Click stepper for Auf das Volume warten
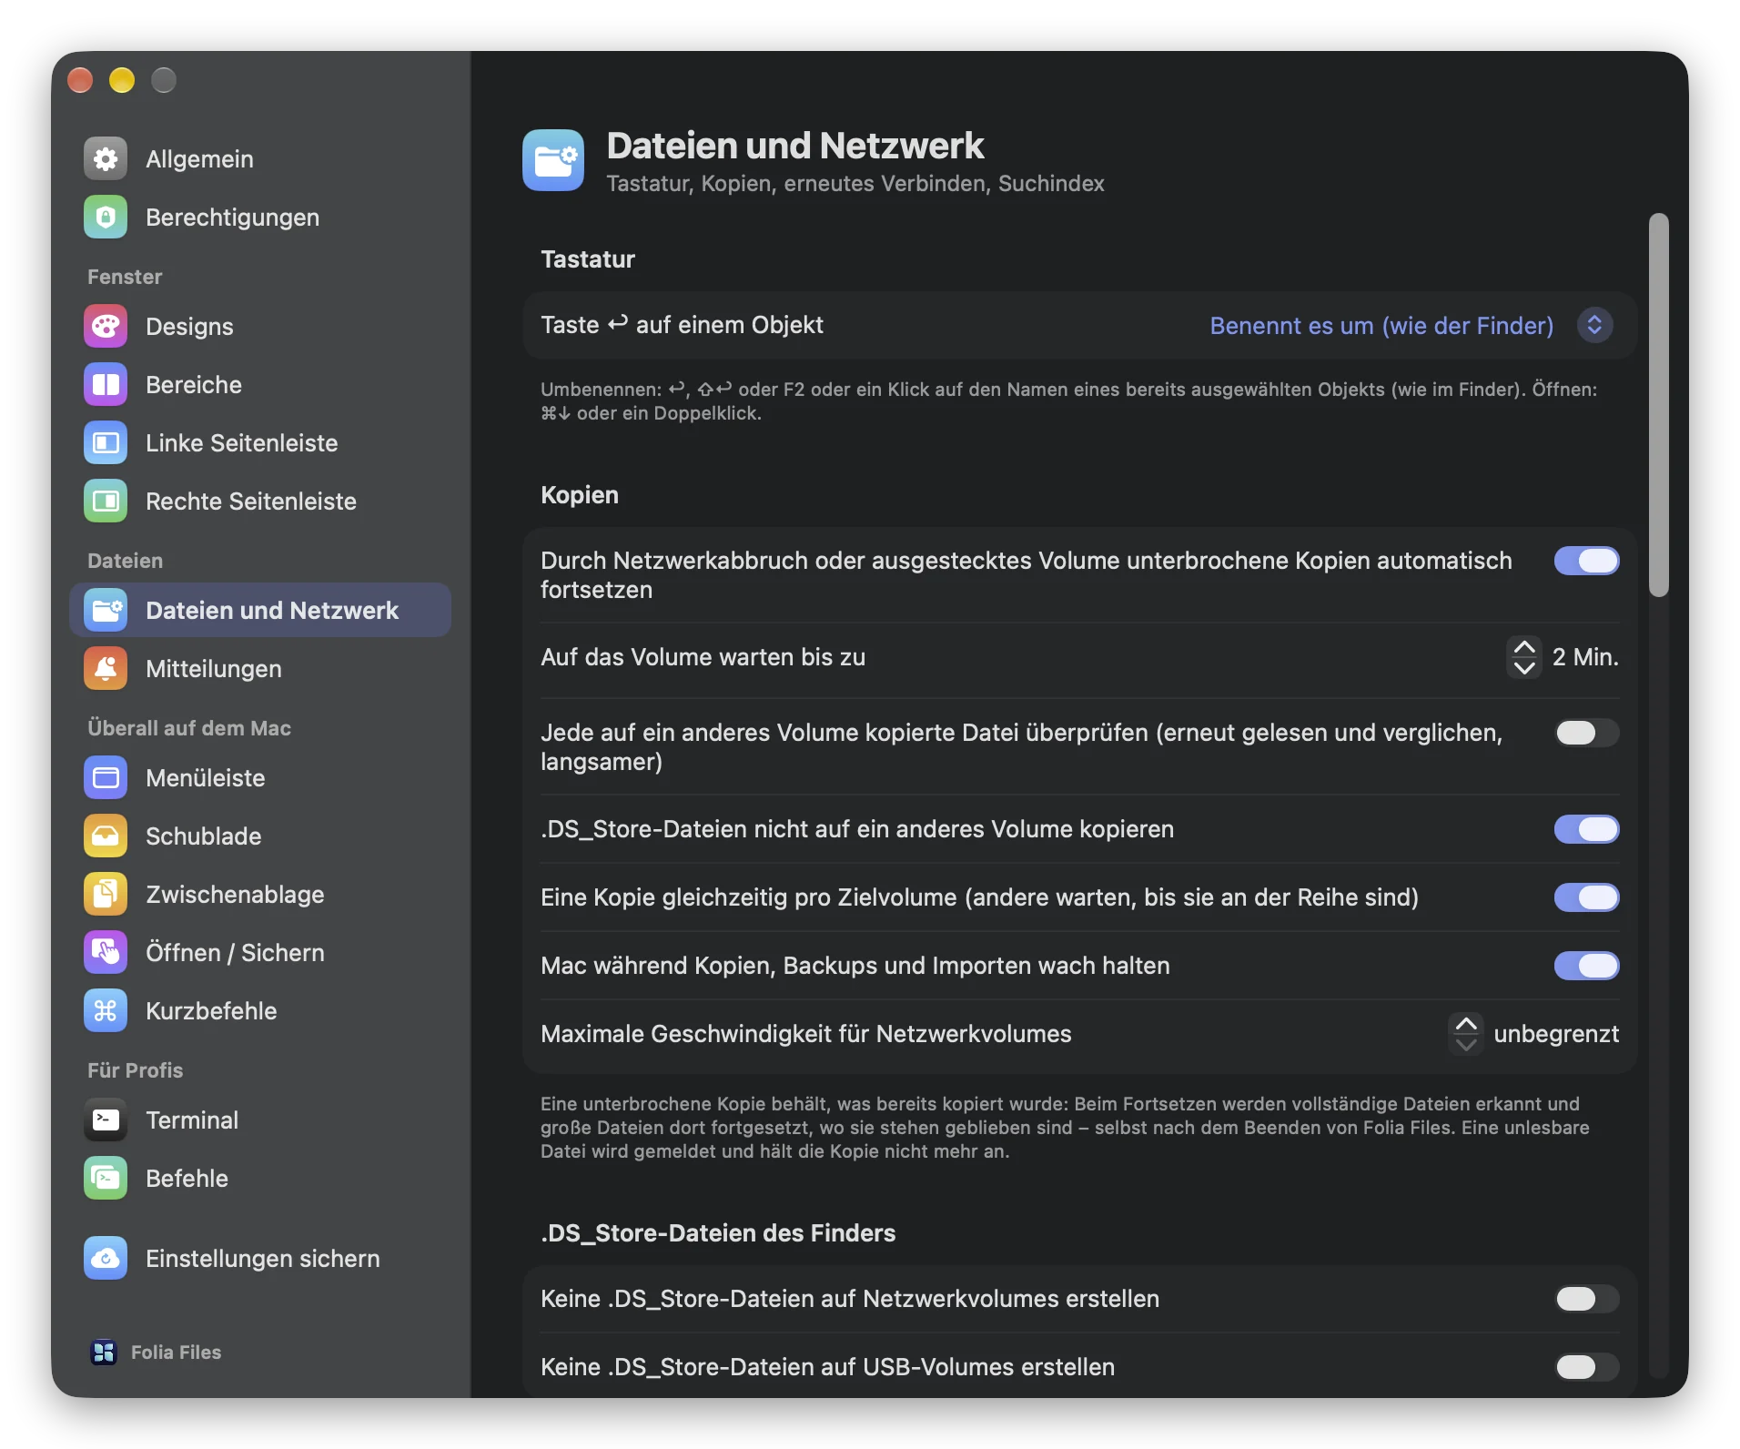This screenshot has width=1740, height=1449. (x=1524, y=657)
